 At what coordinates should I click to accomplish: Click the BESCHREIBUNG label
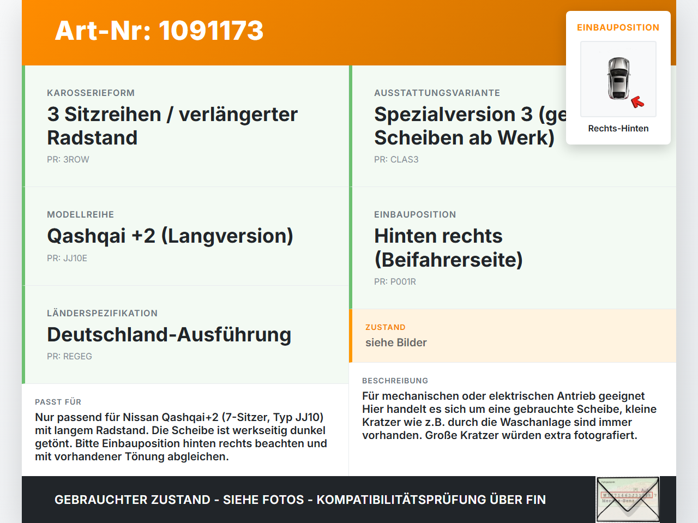[395, 381]
